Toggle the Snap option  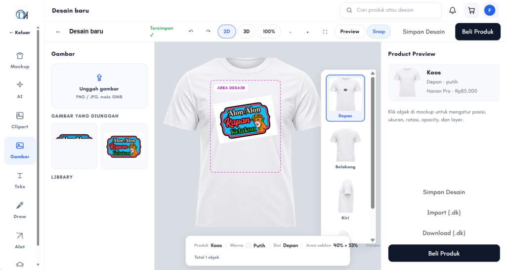379,32
